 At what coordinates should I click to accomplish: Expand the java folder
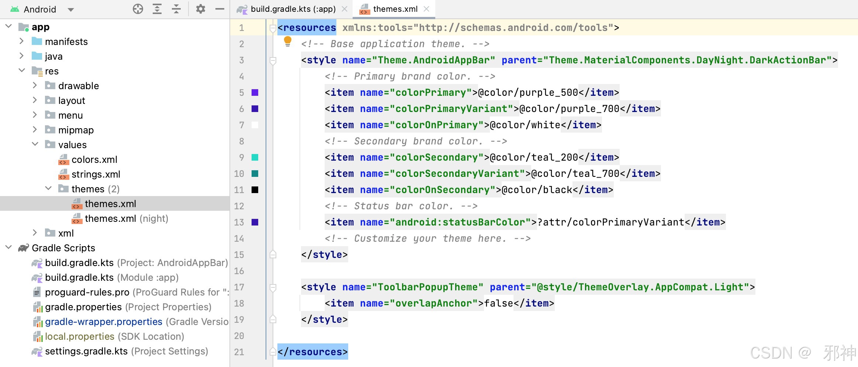[x=21, y=56]
